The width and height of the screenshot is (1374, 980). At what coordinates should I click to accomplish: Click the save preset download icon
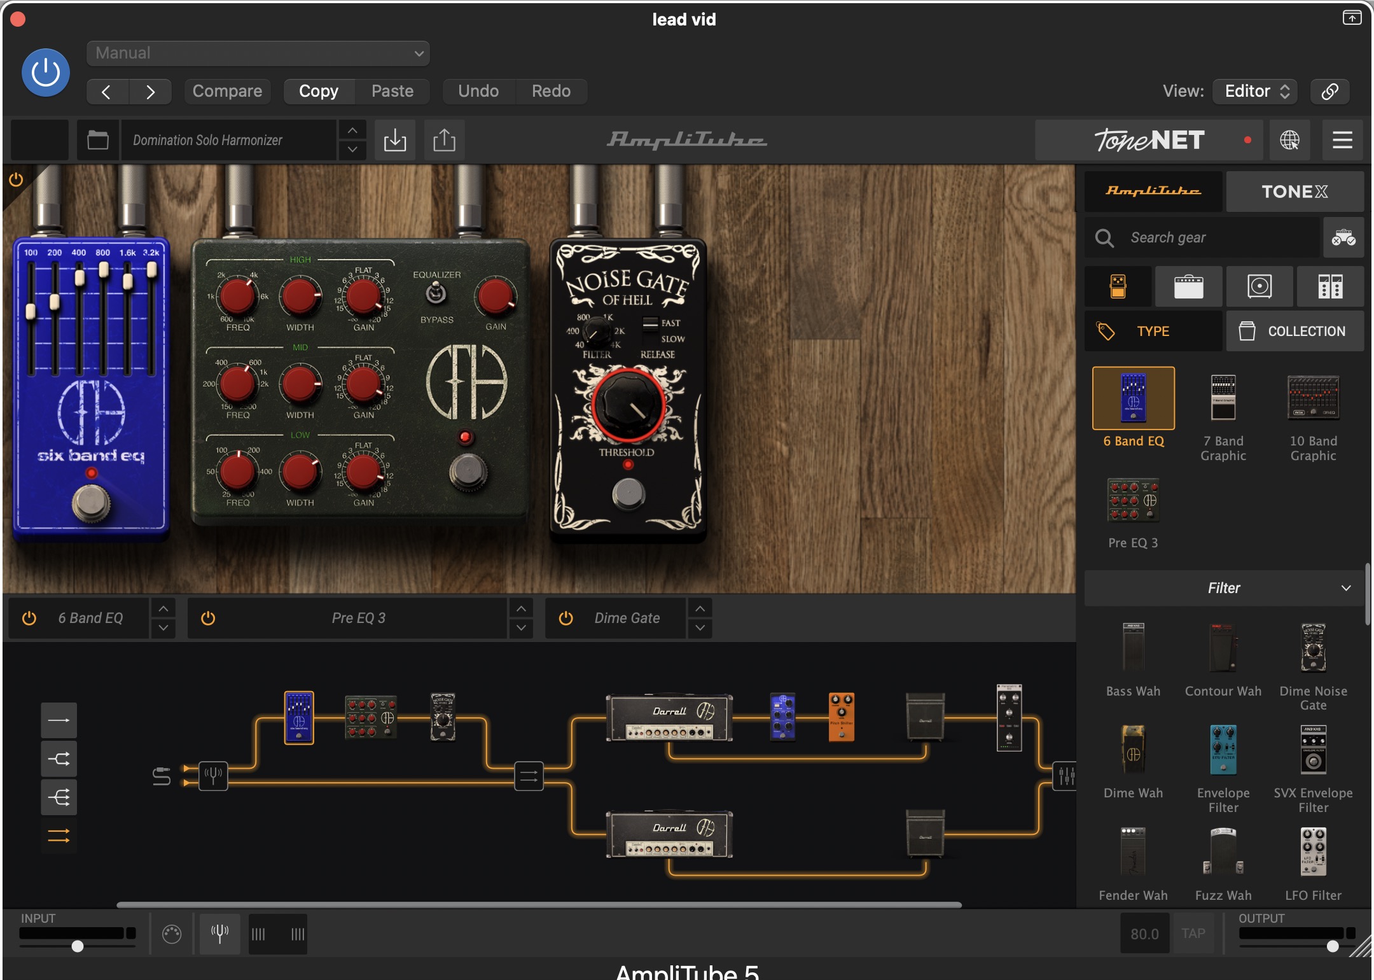tap(394, 140)
